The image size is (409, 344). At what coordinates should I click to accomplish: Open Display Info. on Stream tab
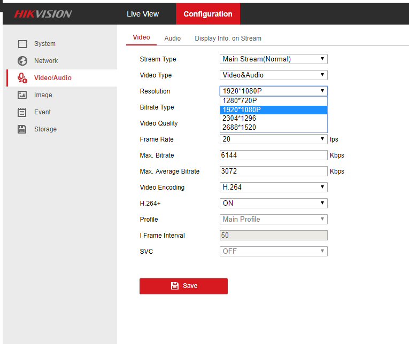(x=228, y=38)
